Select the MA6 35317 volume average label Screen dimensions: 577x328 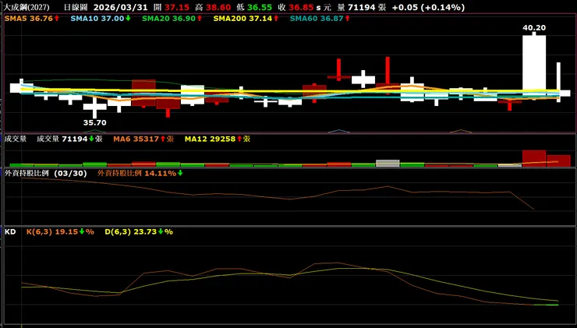coord(143,139)
